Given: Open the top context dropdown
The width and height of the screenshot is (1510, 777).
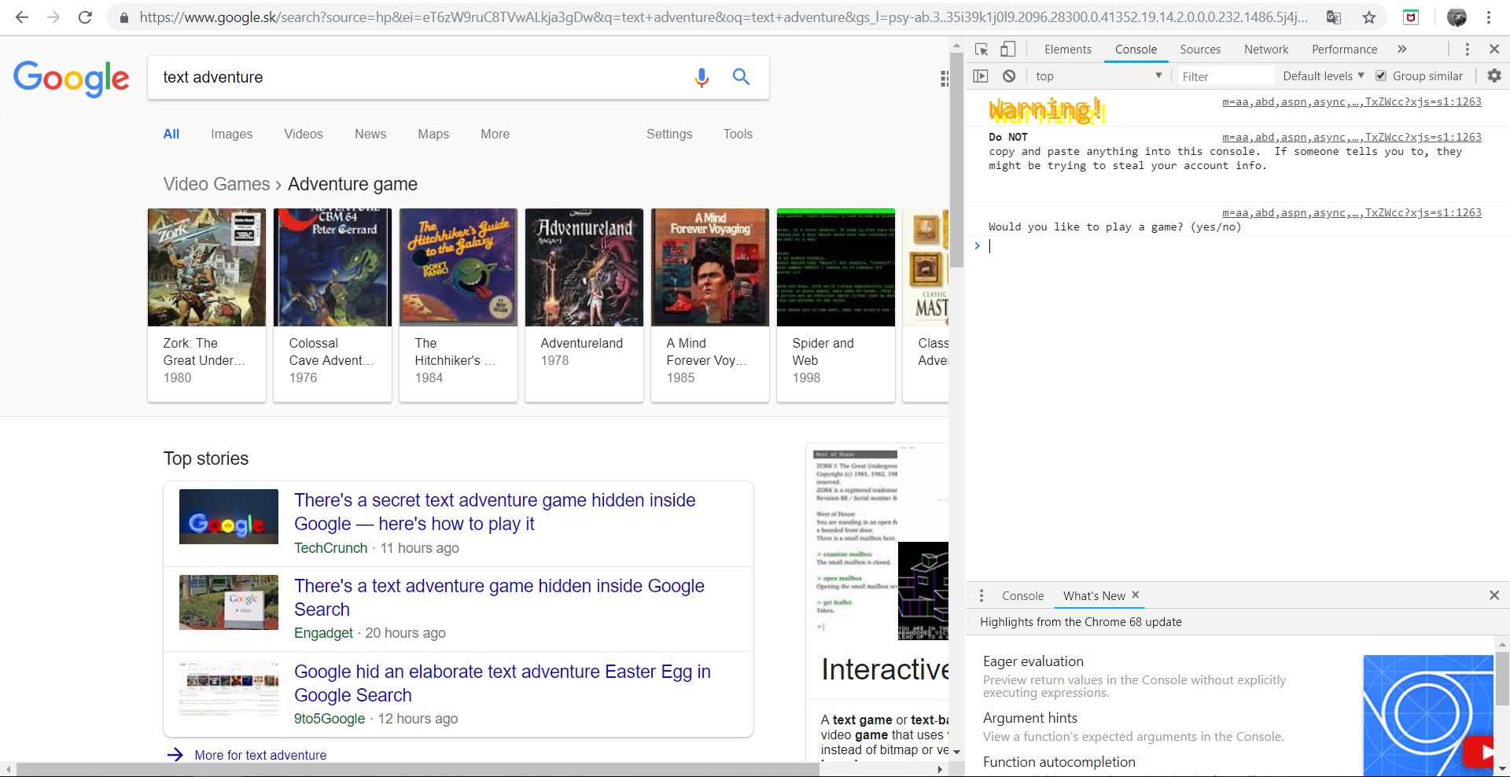Looking at the screenshot, I should pos(1098,76).
